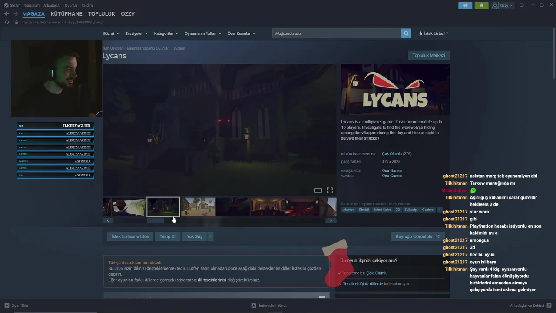Click the wishlist star icon
This screenshot has height=313, width=556.
coord(420,33)
